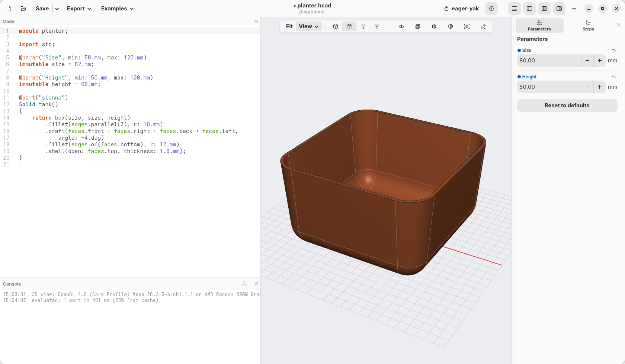Toggle the three-column layout button

pyautogui.click(x=544, y=9)
